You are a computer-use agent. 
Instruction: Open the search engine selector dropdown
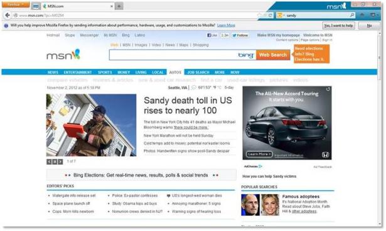[x=281, y=15]
